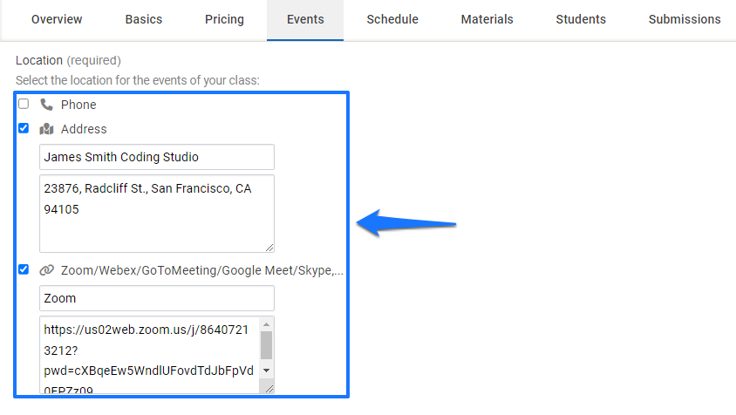The height and width of the screenshot is (415, 736).
Task: Go to the Submissions tab
Action: click(685, 19)
